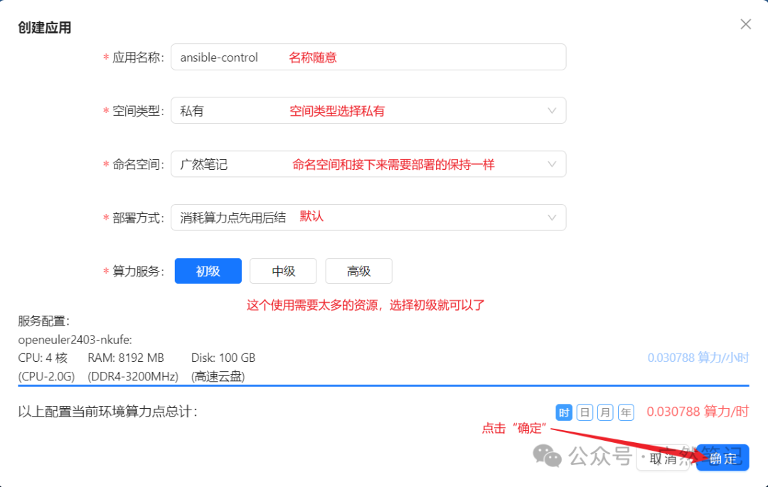Viewport: 768px width, 487px height.
Task: Click the chevron arrow in 命名空间 field
Action: [552, 164]
